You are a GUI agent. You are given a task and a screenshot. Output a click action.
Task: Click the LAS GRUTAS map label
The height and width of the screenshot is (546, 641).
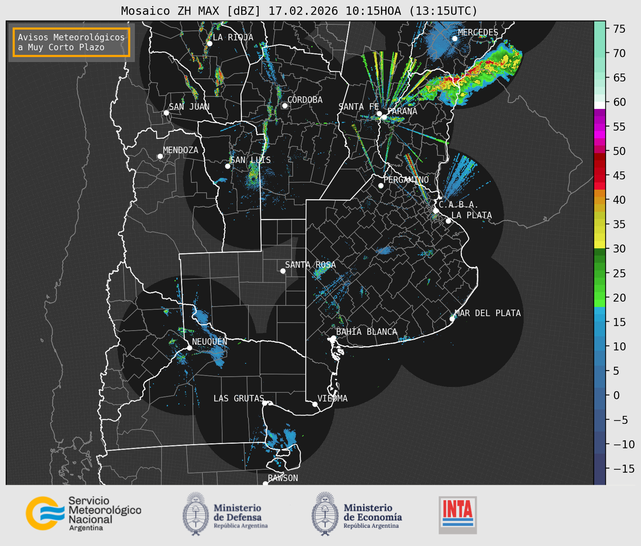pyautogui.click(x=239, y=398)
